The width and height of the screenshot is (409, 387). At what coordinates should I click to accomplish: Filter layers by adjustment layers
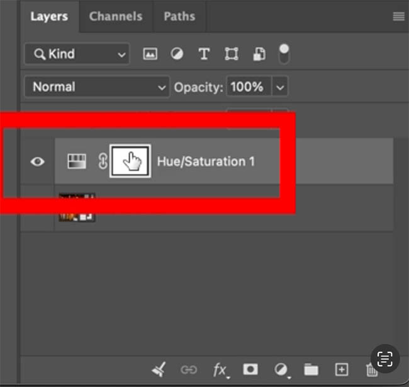tap(177, 54)
